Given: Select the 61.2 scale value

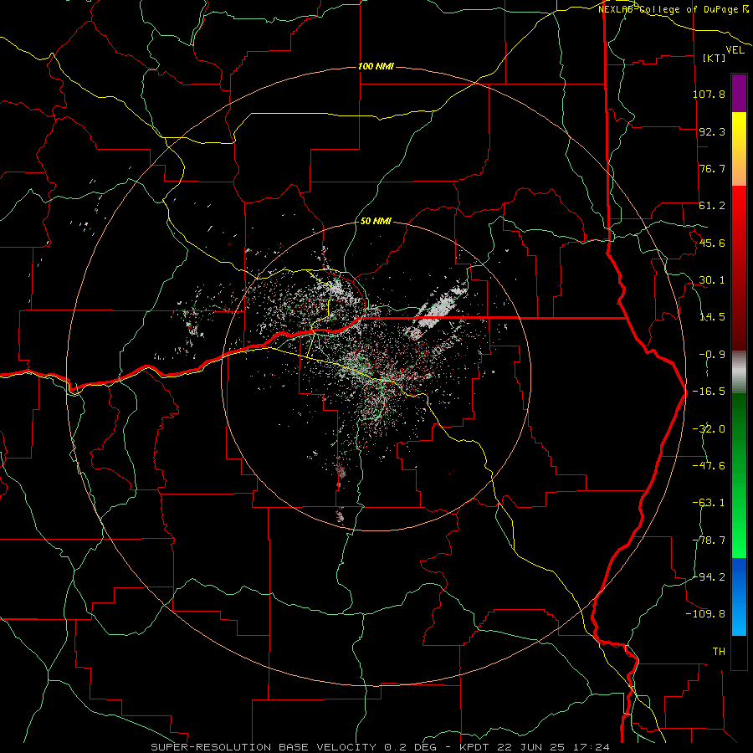Looking at the screenshot, I should (x=712, y=206).
